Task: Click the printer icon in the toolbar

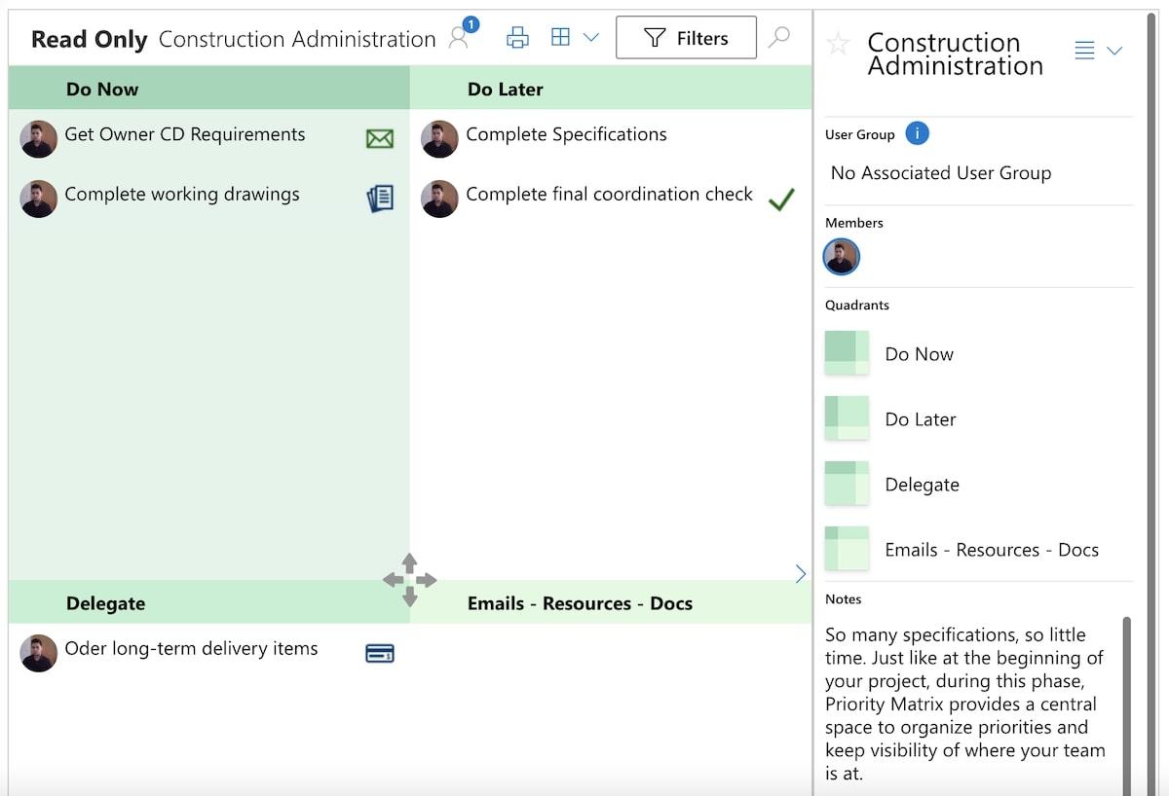Action: (518, 38)
